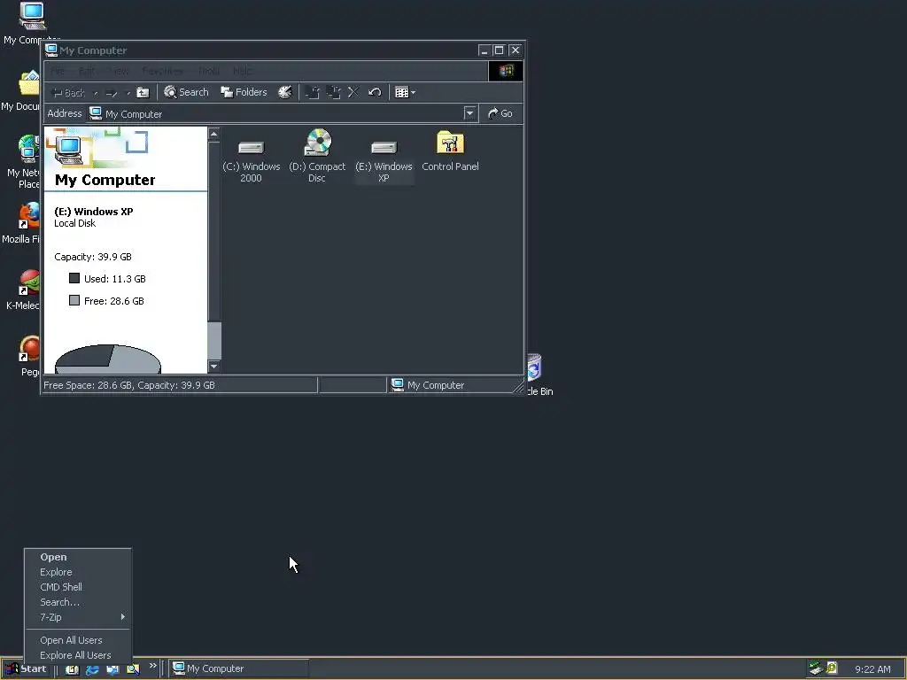The height and width of the screenshot is (680, 907).
Task: Click 'Capacity: 39.9 GB' text in info pane
Action: click(92, 257)
